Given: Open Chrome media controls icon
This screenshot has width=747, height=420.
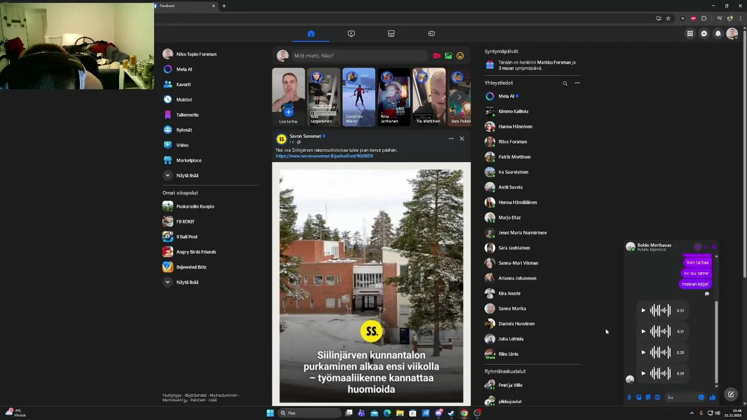Looking at the screenshot, I should (x=719, y=18).
